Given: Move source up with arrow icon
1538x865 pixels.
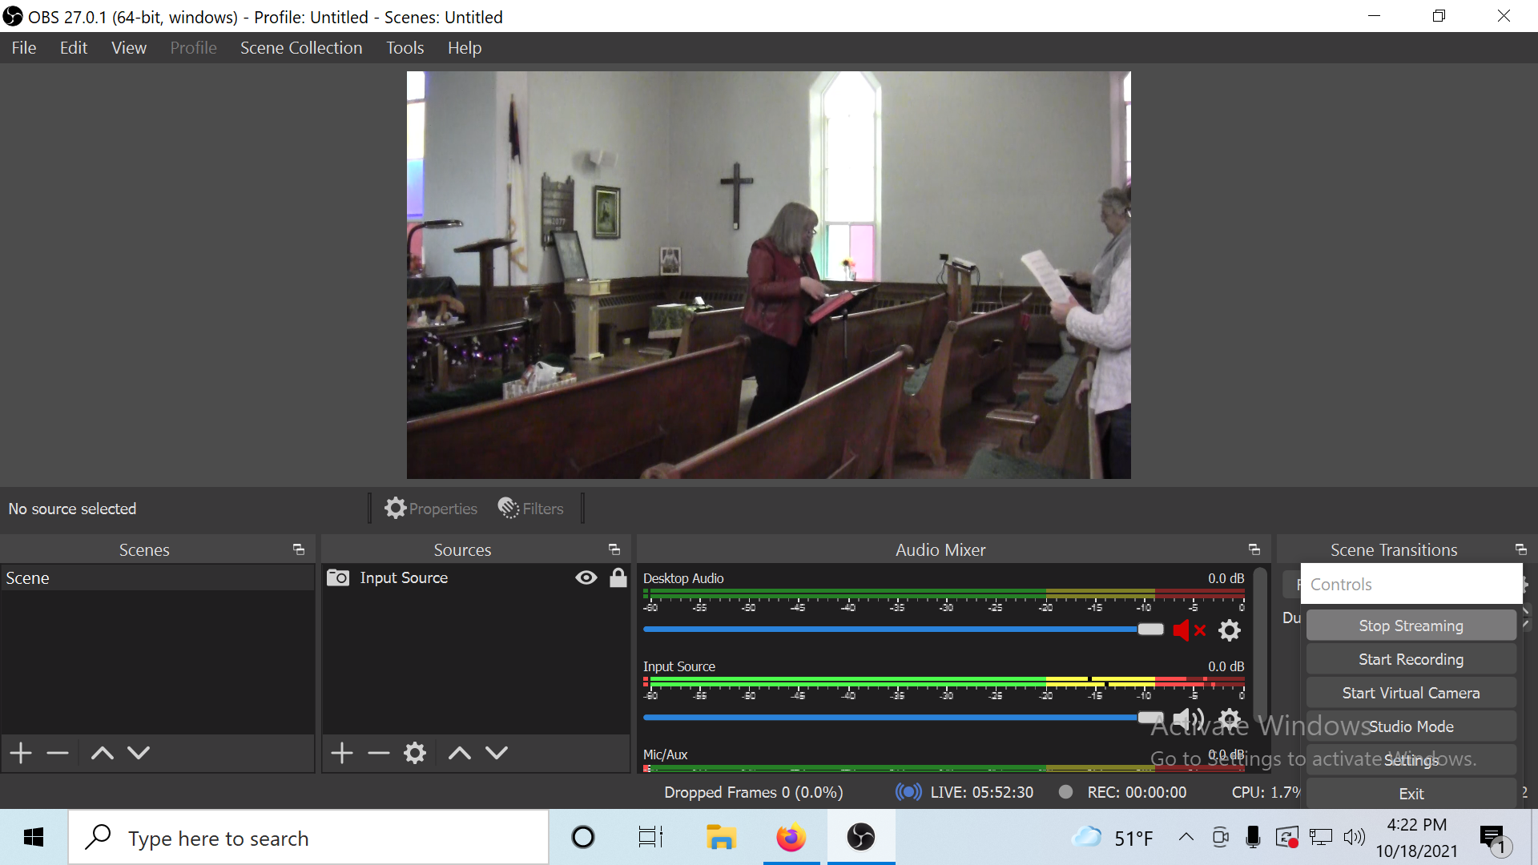Looking at the screenshot, I should pyautogui.click(x=459, y=753).
